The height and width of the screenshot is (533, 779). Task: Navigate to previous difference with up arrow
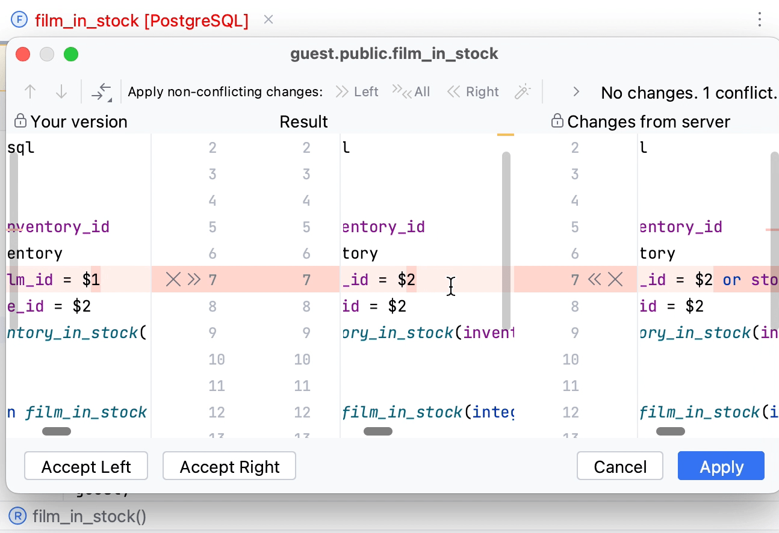pyautogui.click(x=29, y=91)
